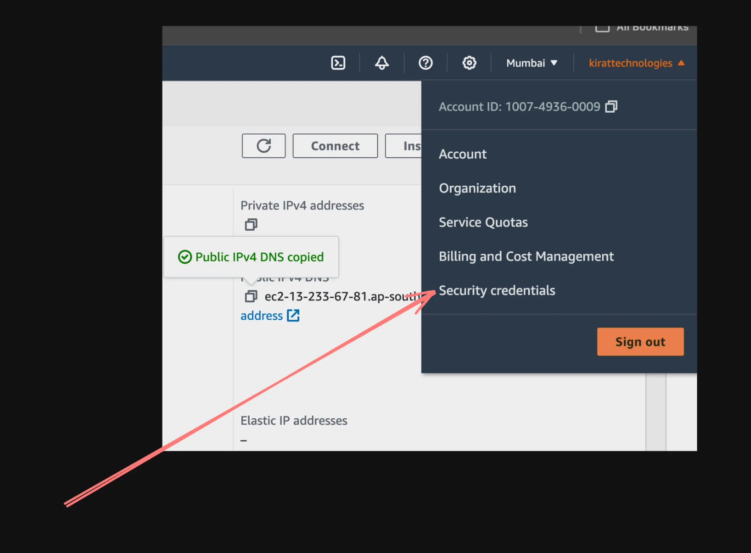Image resolution: width=751 pixels, height=553 pixels.
Task: Click the help question mark icon
Action: [x=425, y=63]
